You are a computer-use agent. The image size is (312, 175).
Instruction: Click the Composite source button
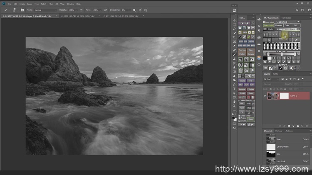tap(268, 25)
